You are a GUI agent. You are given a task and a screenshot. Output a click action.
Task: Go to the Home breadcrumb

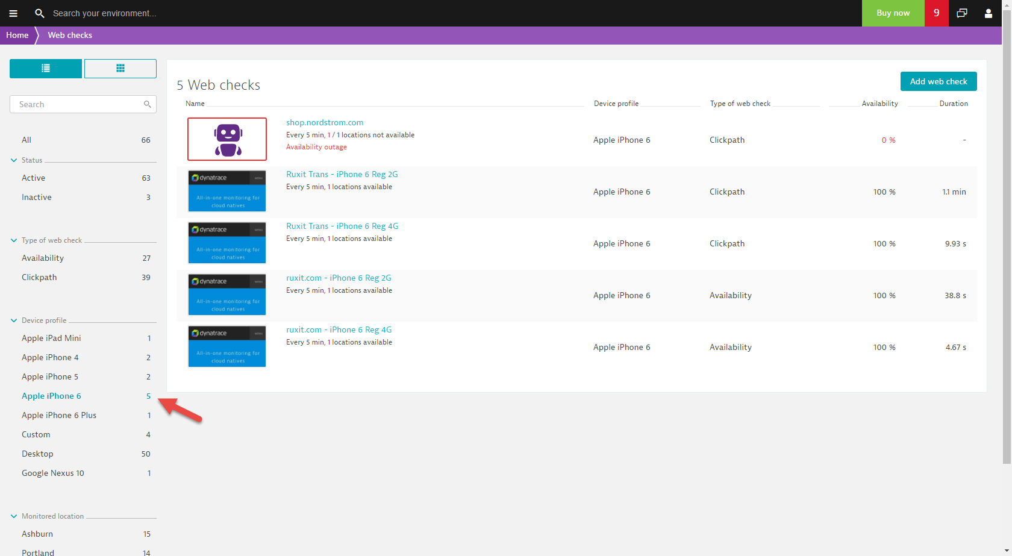(17, 35)
